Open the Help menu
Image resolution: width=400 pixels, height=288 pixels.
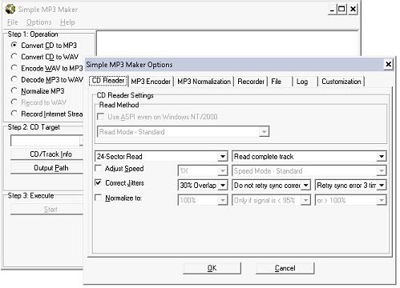point(67,22)
